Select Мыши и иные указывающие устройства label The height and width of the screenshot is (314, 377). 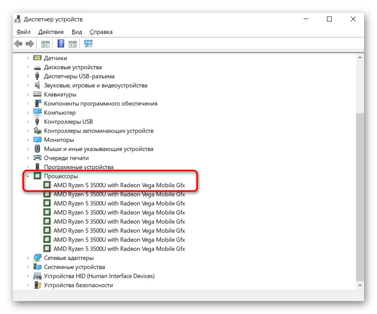(x=98, y=149)
